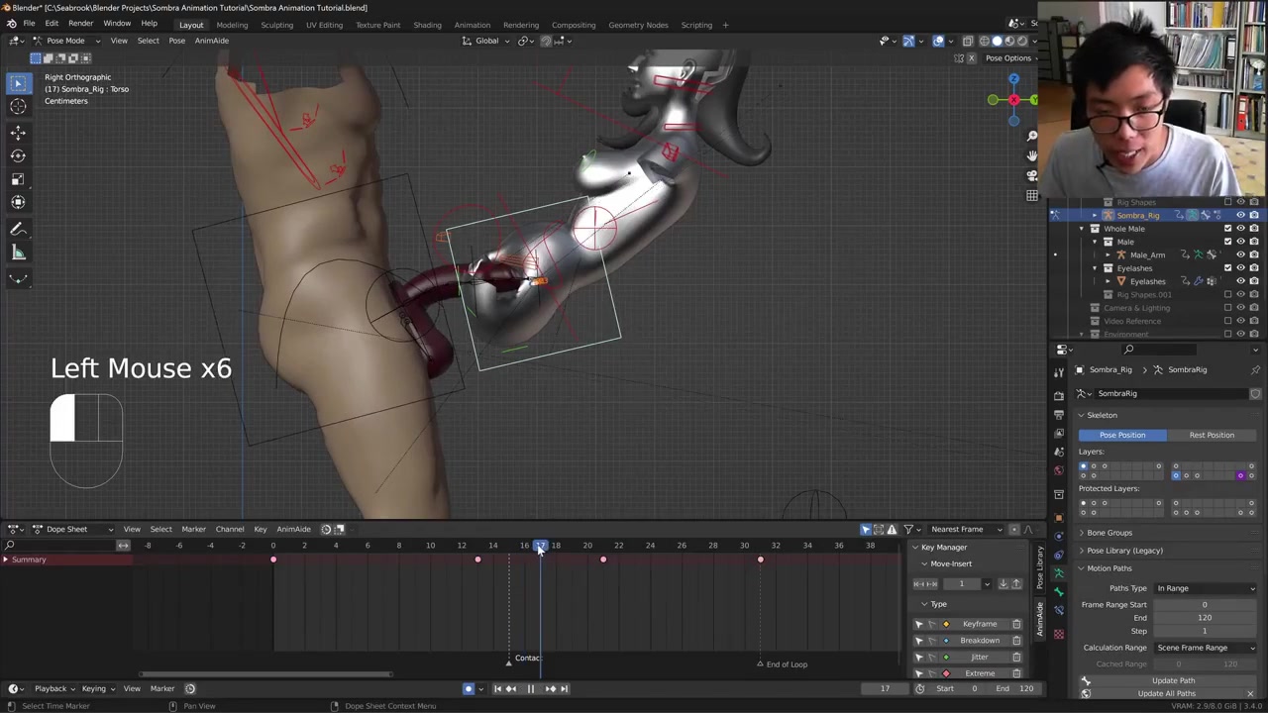Toggle visibility eye for Male_Arm
The image size is (1268, 713).
pos(1240,255)
